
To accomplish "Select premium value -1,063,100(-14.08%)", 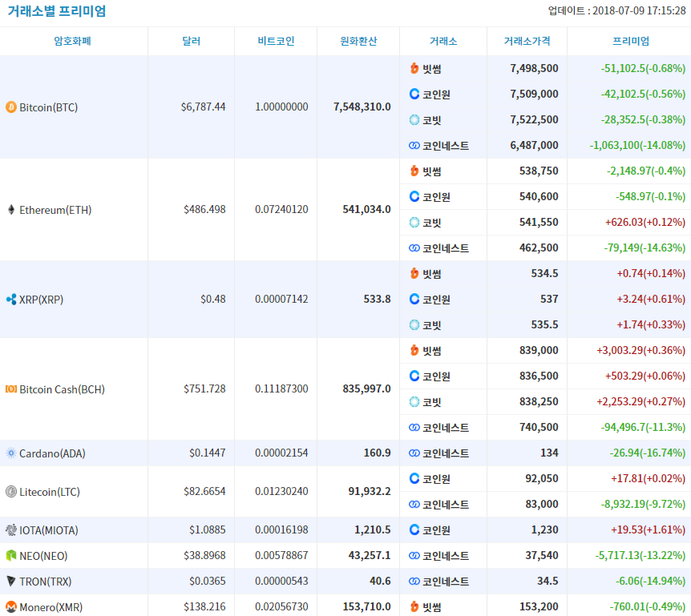I will click(x=637, y=145).
